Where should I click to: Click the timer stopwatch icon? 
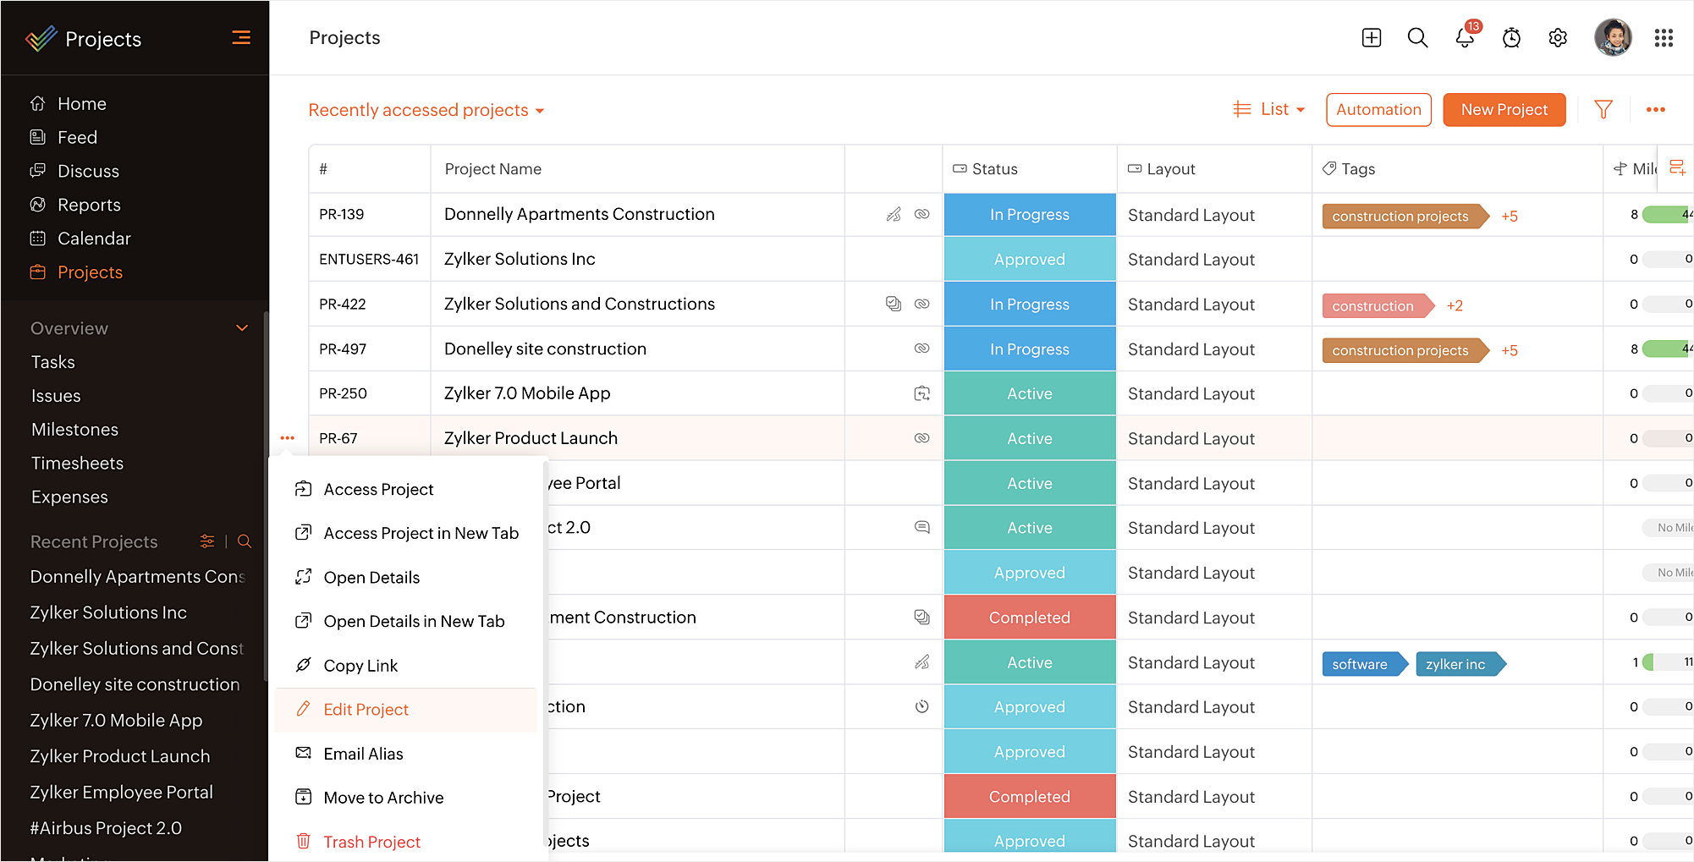(1511, 38)
